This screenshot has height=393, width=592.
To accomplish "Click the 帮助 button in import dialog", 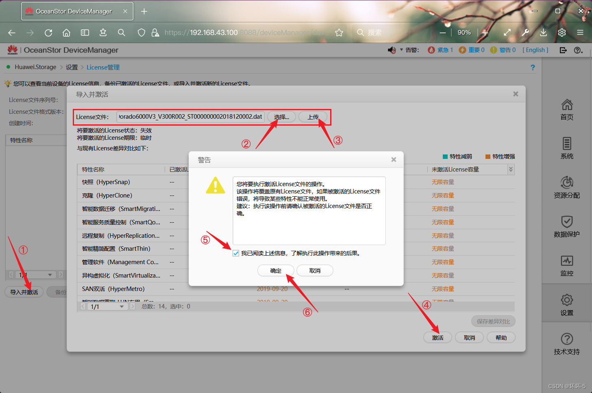I will (x=501, y=338).
